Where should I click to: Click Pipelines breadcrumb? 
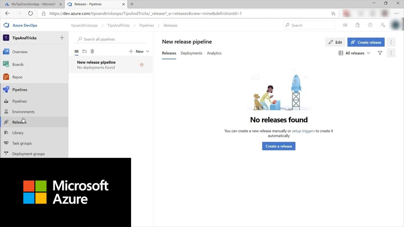click(147, 25)
